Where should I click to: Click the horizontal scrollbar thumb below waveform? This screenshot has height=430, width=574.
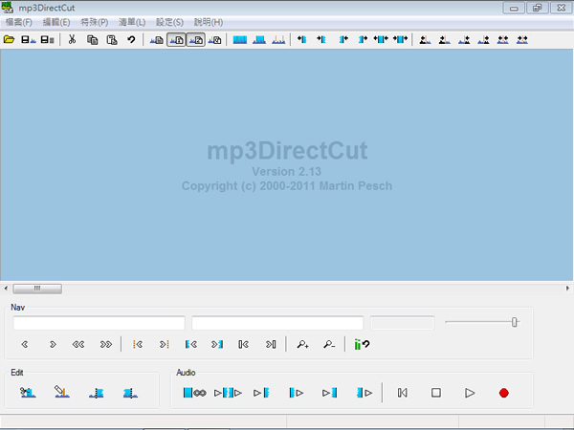click(x=37, y=288)
